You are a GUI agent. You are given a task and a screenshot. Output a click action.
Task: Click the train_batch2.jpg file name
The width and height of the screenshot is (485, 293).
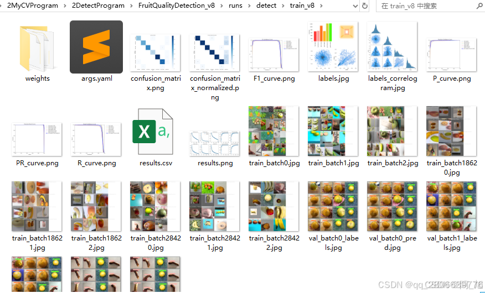pos(393,163)
